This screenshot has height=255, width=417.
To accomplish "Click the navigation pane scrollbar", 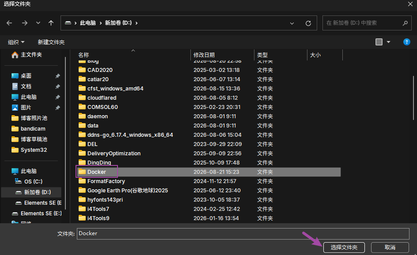I will pos(65,133).
